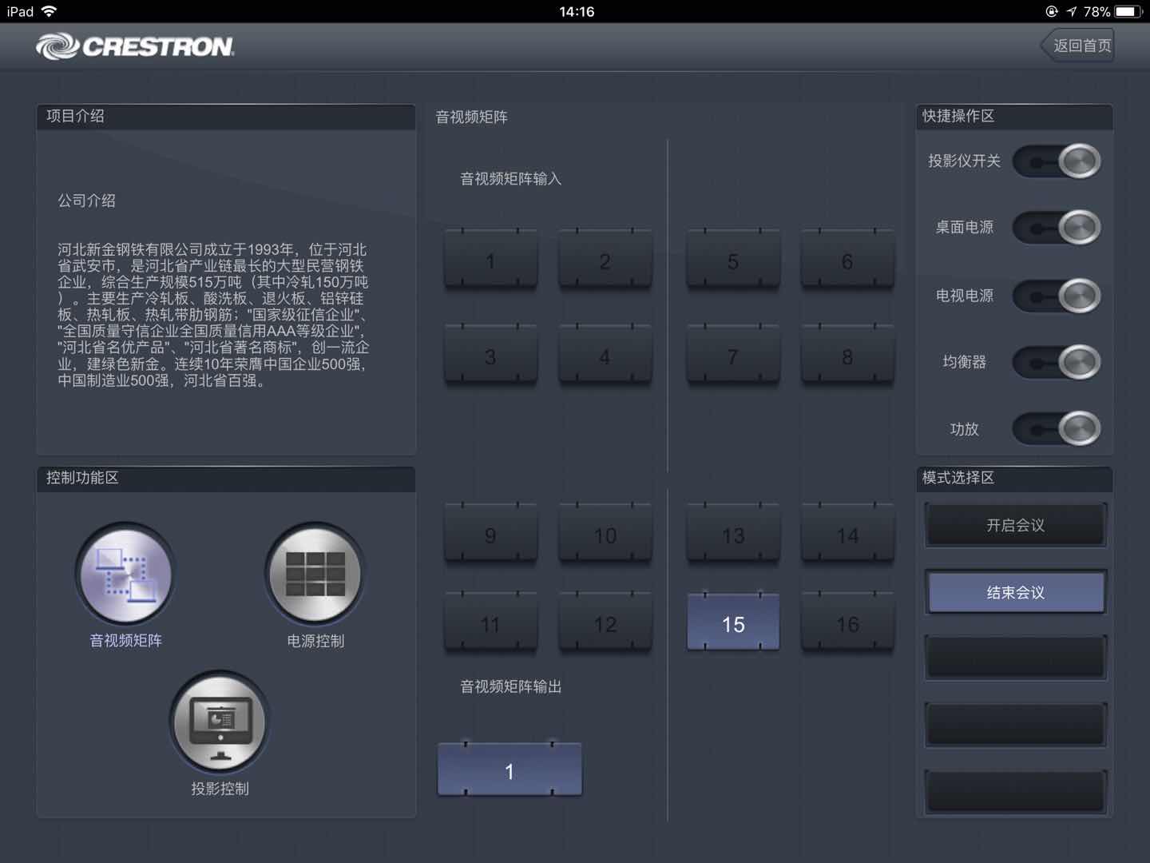This screenshot has height=863, width=1150.
Task: Open the 电源控制 power control icon
Action: [x=315, y=575]
